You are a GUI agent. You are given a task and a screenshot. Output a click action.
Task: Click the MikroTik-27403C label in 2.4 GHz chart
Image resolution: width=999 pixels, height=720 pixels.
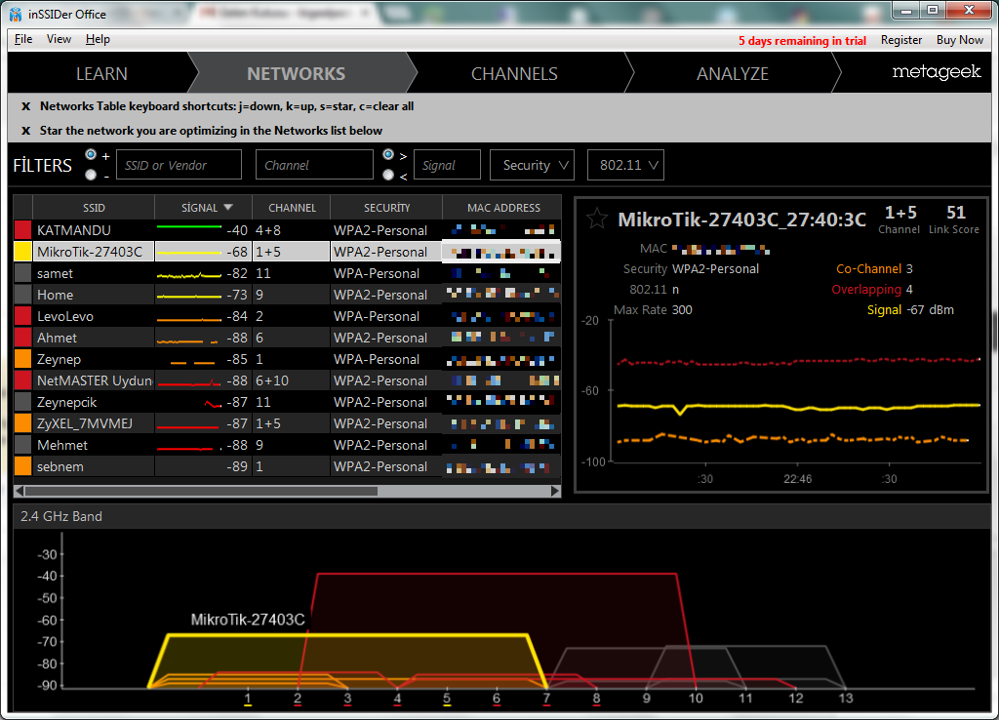point(248,620)
